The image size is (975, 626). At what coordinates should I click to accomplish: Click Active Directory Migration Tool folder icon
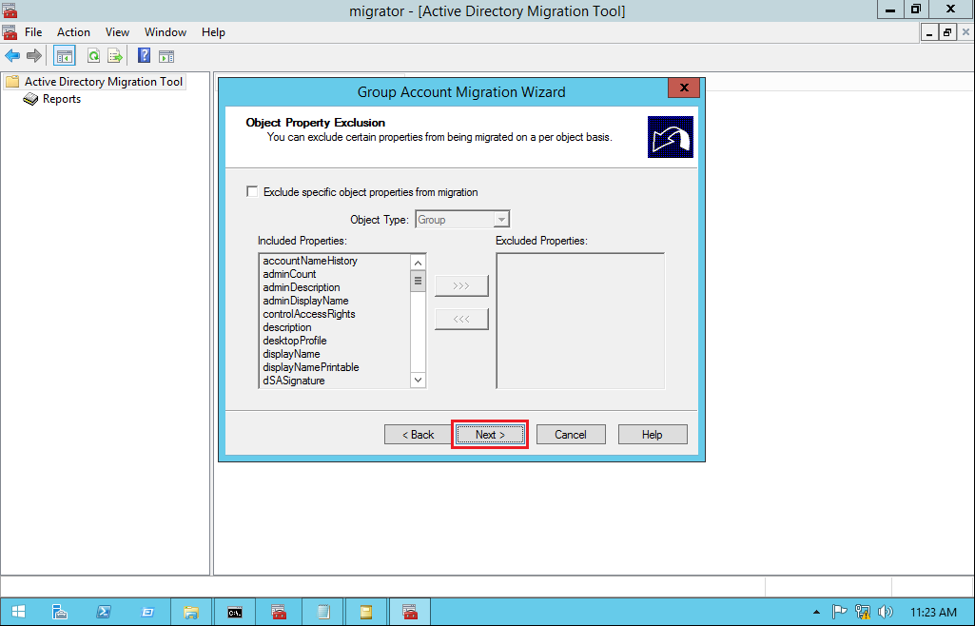11,82
